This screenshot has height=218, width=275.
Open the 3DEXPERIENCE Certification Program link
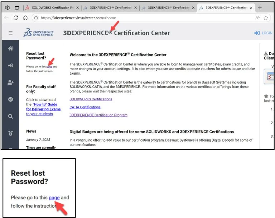tap(98, 115)
